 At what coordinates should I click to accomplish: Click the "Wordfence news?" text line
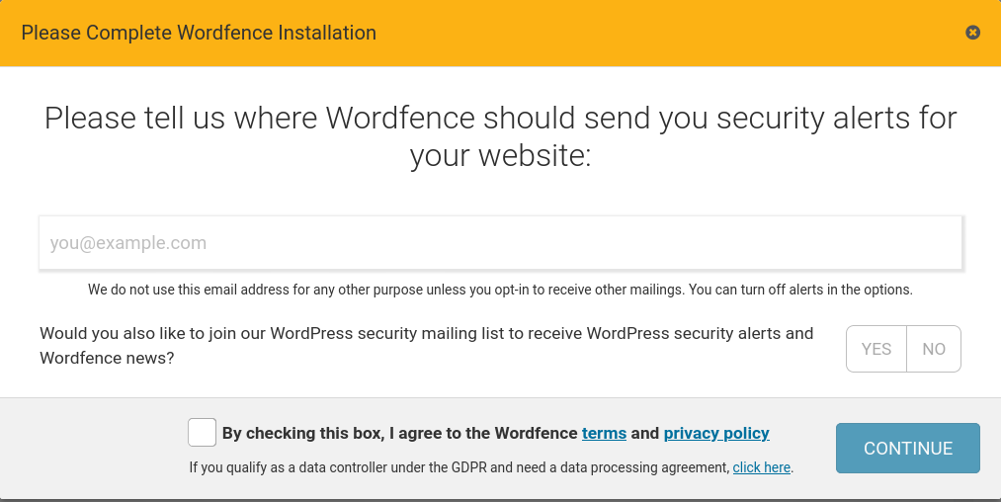107,358
